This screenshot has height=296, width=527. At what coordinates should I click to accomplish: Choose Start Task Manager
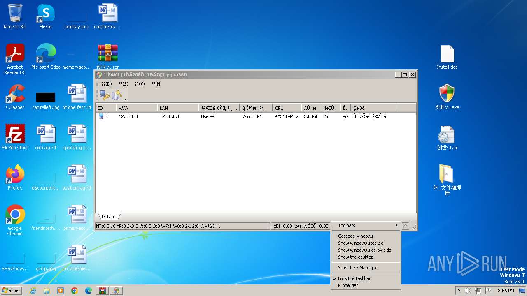tap(366, 268)
